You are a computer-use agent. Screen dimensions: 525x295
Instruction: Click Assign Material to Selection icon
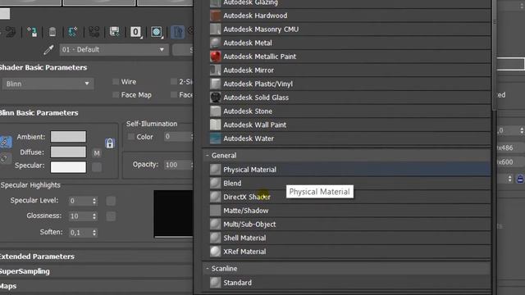coord(32,32)
